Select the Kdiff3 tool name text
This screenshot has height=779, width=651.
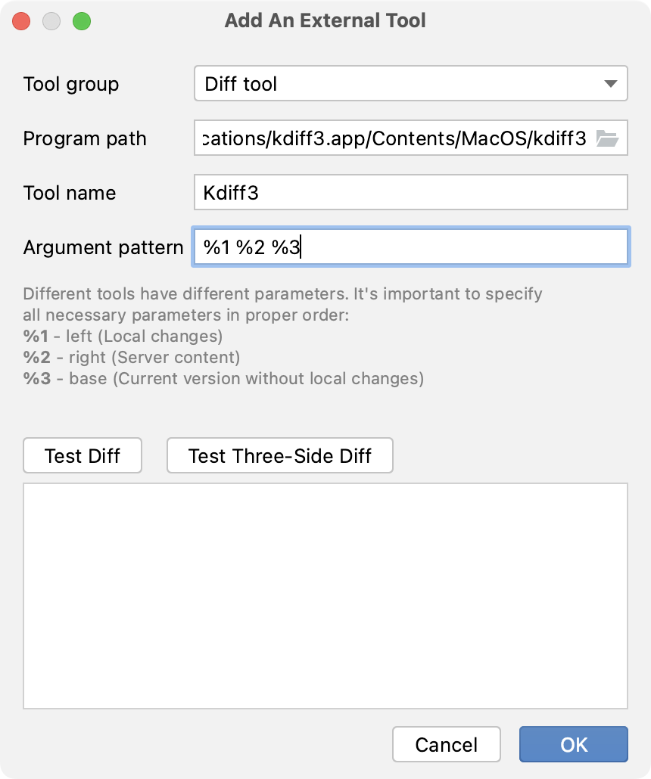pos(226,192)
